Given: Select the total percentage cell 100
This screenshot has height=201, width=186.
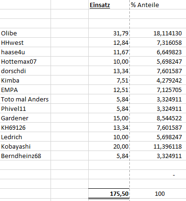Looking at the screenshot, I should click(158, 193).
